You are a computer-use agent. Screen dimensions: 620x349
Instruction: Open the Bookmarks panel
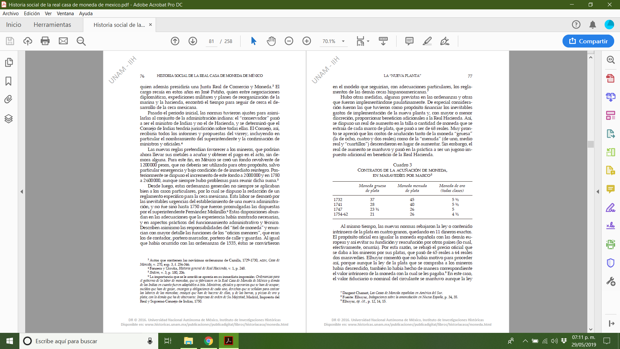click(9, 81)
